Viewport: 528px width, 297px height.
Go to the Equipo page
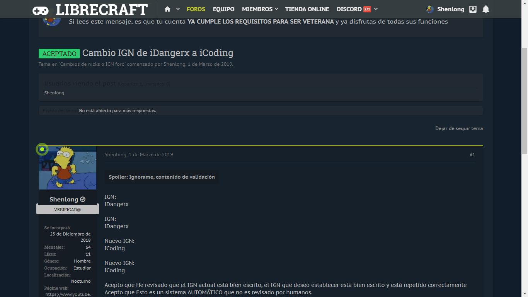(x=223, y=9)
